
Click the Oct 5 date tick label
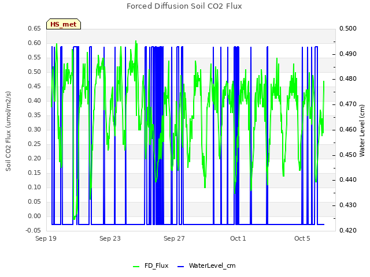(302, 238)
